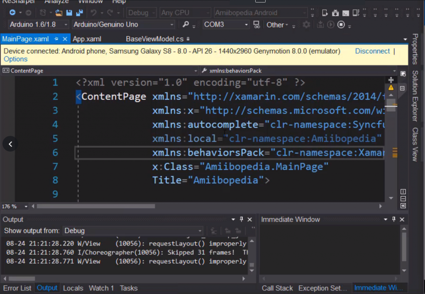
Task: Click the Navigate Backward arrow icon
Action: [x=12, y=12]
